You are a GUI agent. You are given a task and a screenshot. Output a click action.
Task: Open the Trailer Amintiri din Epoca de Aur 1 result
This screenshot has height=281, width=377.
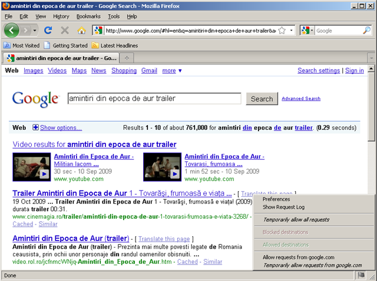pos(122,193)
